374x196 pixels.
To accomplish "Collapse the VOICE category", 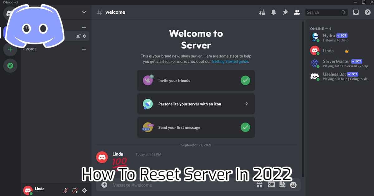I will (x=30, y=49).
